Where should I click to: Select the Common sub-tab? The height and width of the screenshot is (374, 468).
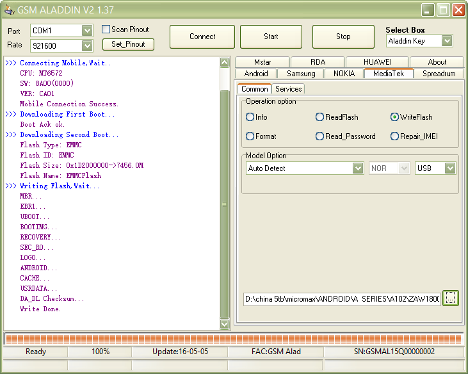click(x=255, y=89)
